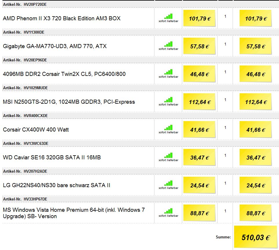Image resolution: width=279 pixels, height=250 pixels.
Task: Click row total 41,66 € for Corsair CX400W
Action: point(256,129)
